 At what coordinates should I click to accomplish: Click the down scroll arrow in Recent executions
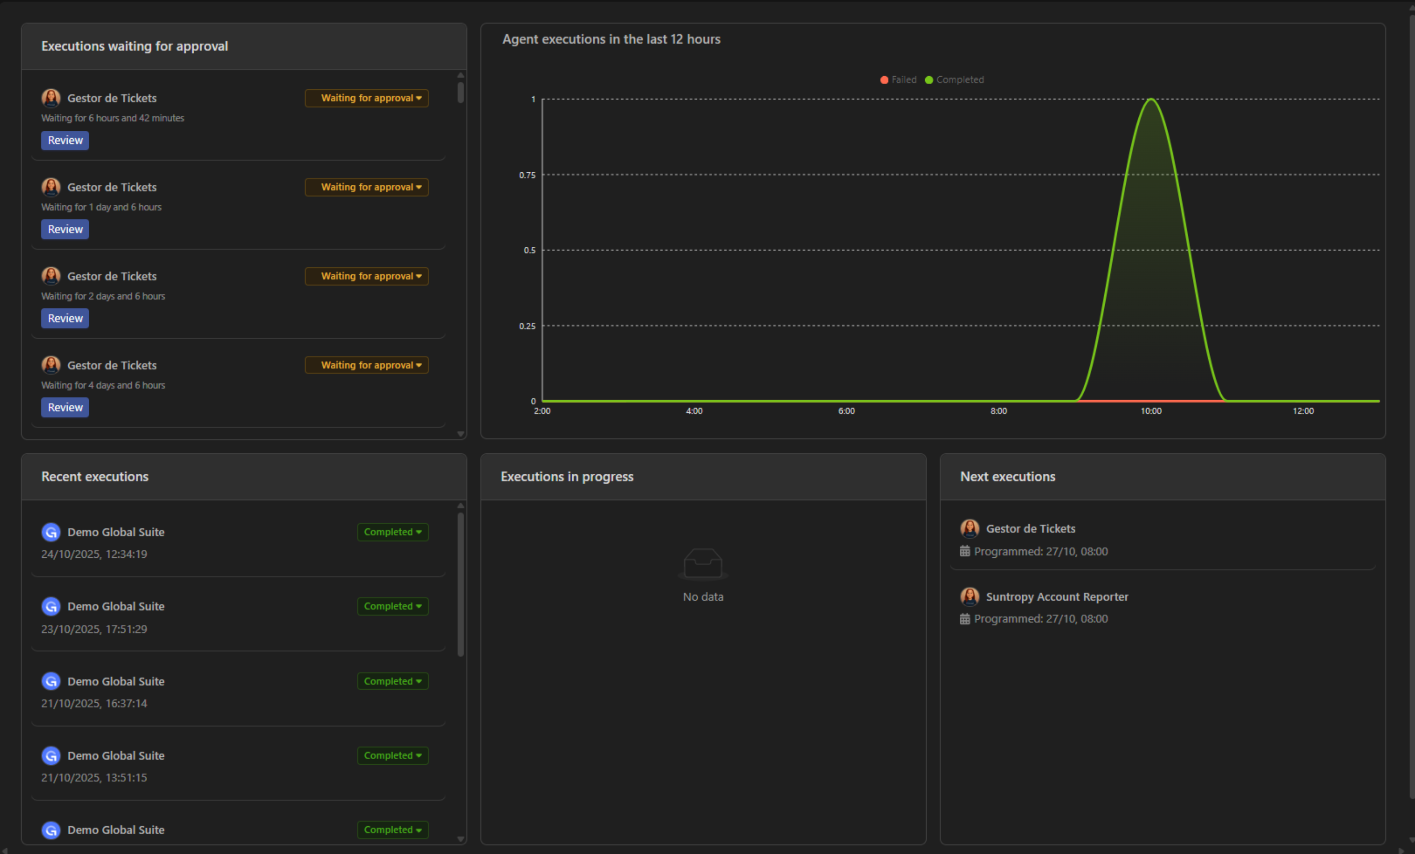pos(460,838)
